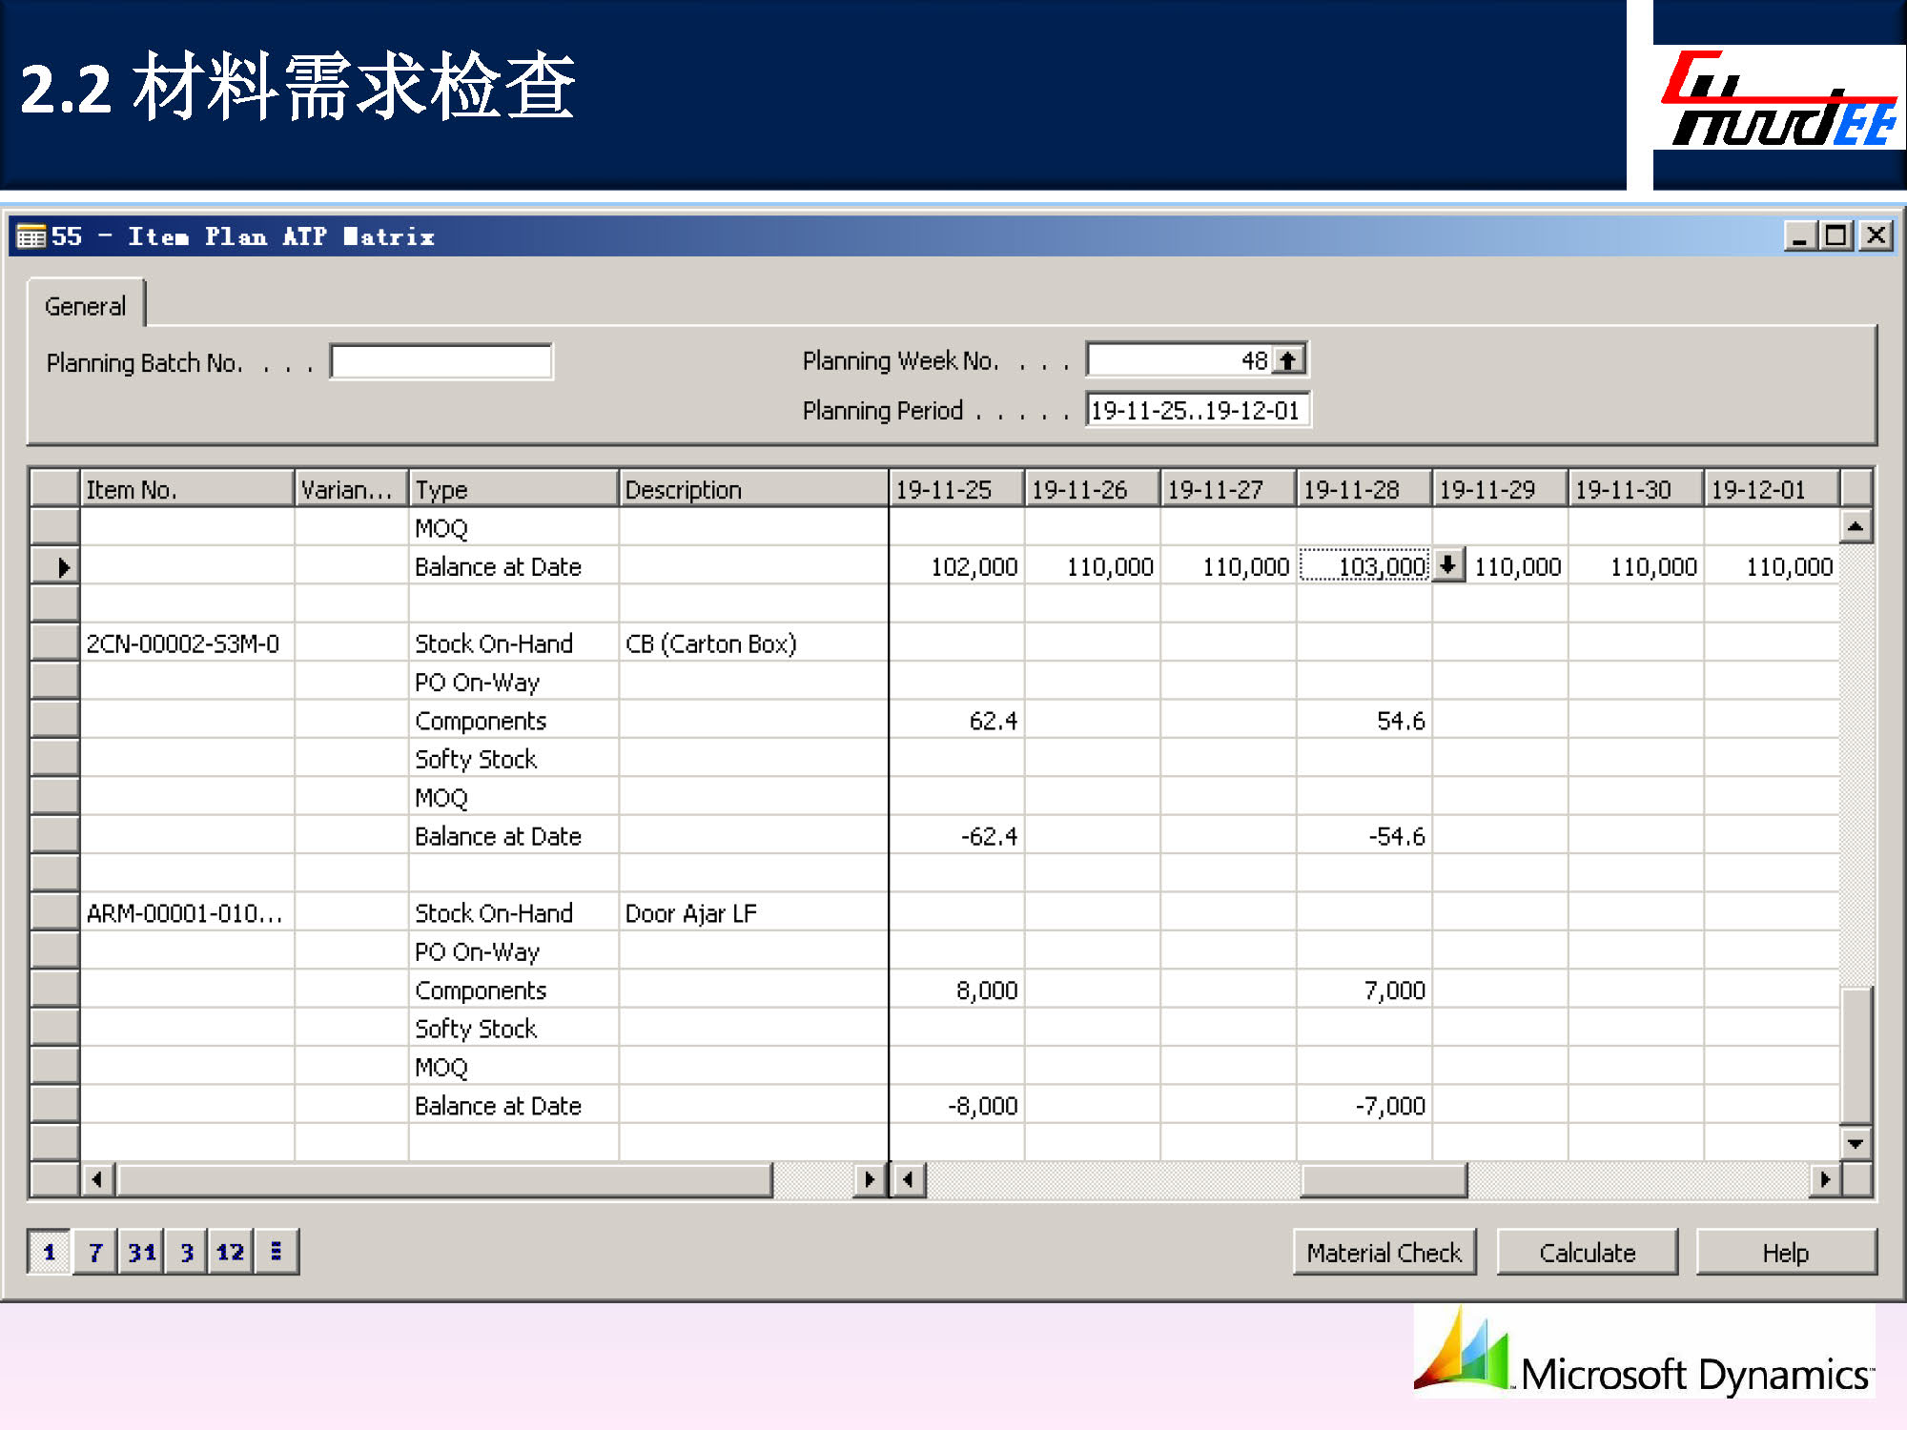Screen dimensions: 1907x1430
Task: Select the 12 year period button
Action: point(230,1252)
